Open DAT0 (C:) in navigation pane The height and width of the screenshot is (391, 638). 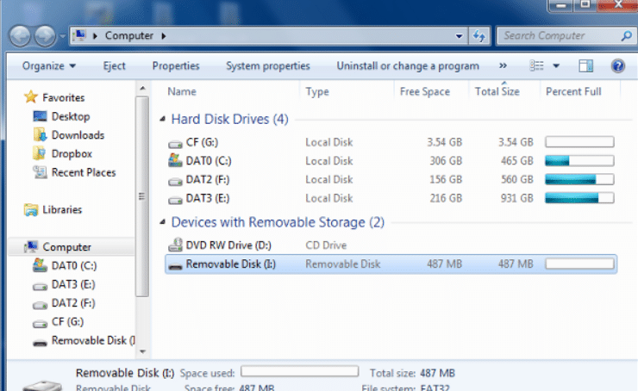pos(74,266)
